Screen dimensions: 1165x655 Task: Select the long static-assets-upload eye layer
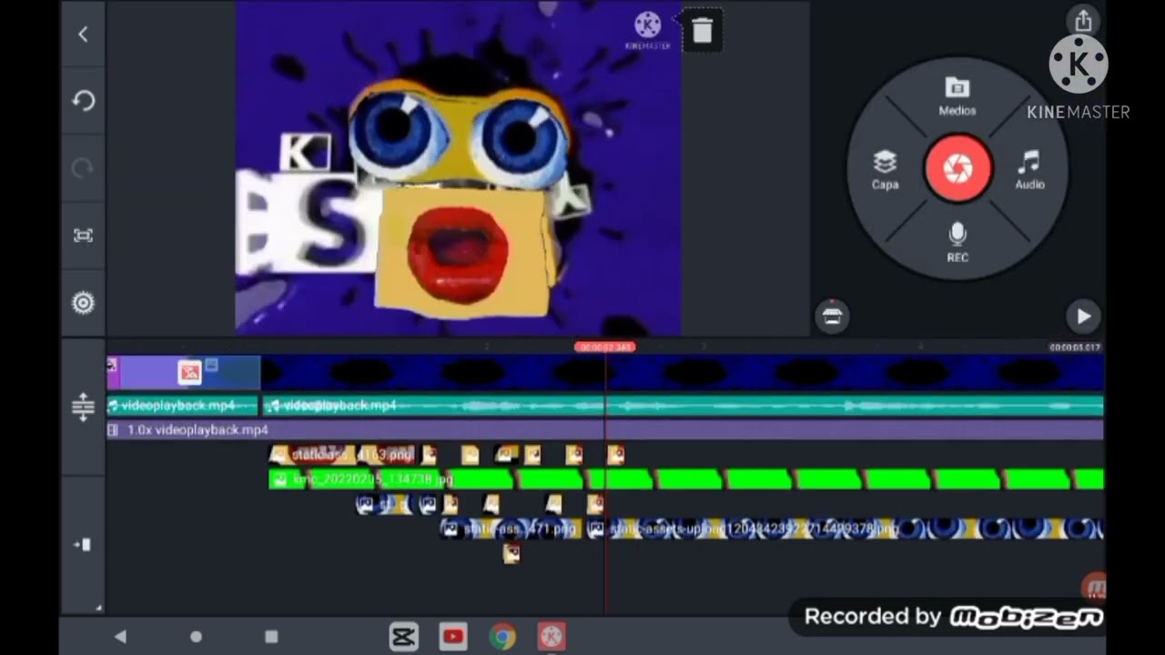pyautogui.click(x=846, y=528)
